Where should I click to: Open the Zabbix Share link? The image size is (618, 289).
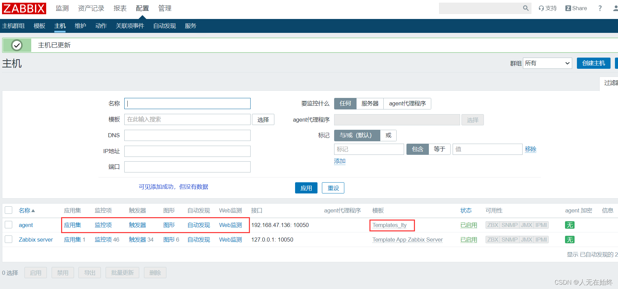[x=576, y=8]
